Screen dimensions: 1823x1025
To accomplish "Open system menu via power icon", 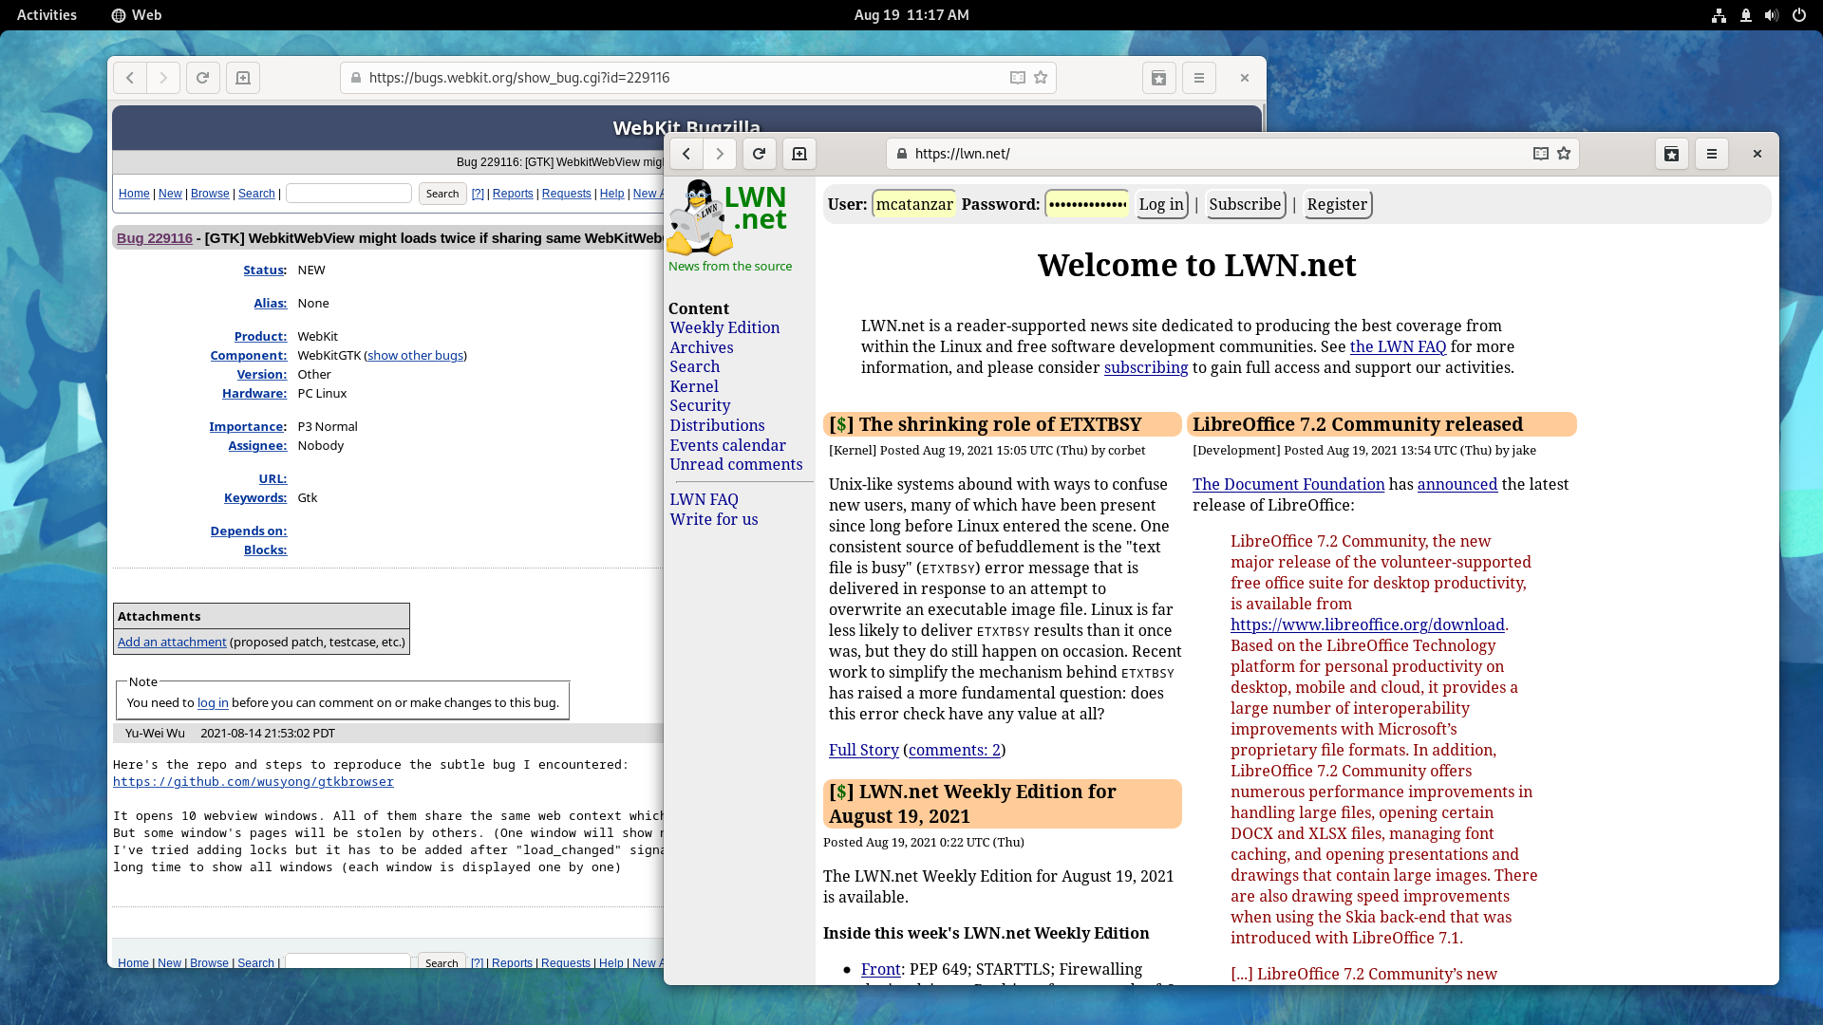I will click(1798, 15).
